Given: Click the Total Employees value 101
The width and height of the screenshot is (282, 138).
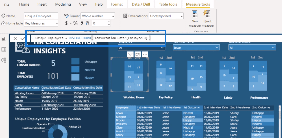Looking at the screenshot, I should 53,76.
